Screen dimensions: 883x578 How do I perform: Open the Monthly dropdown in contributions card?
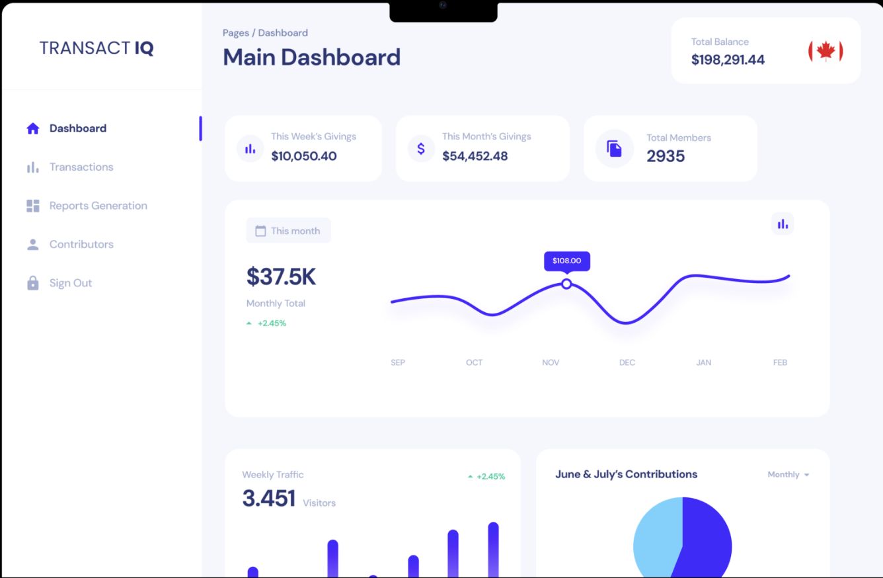[x=788, y=475]
